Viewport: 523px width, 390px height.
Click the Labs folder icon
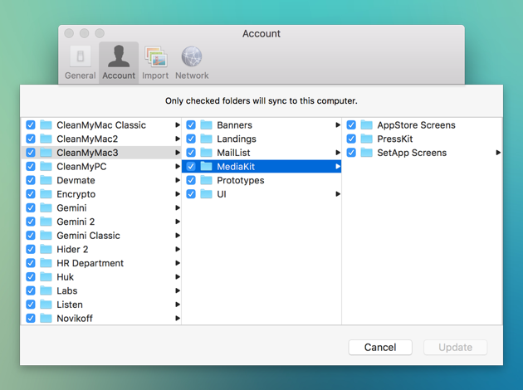point(46,290)
